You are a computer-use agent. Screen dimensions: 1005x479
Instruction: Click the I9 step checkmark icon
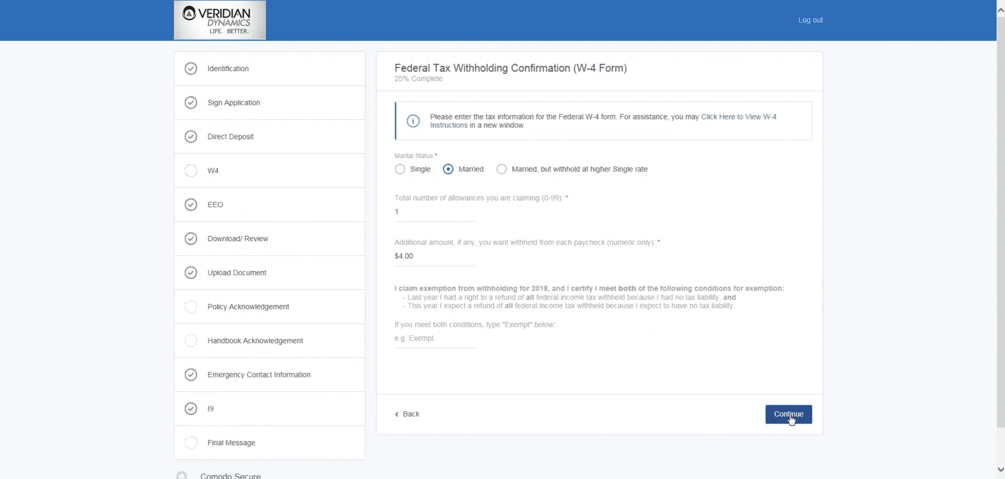(191, 408)
